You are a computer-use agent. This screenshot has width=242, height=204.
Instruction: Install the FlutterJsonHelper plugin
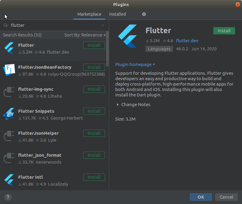click(94, 133)
